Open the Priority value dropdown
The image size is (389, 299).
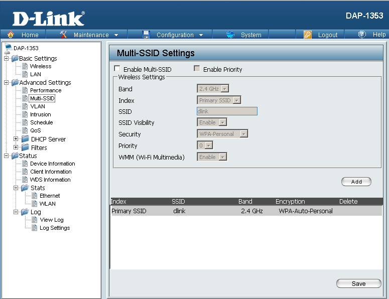click(x=205, y=145)
